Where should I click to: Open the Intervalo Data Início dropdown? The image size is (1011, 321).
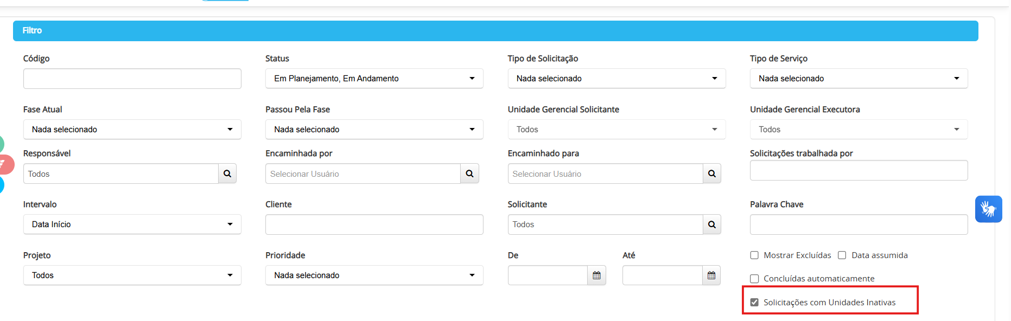click(x=132, y=224)
